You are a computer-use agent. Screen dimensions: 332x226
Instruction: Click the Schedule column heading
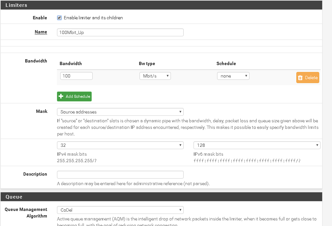(x=226, y=63)
